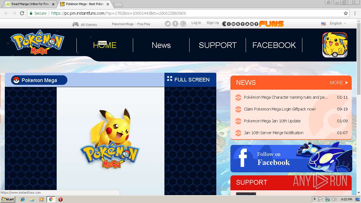Click the Facebook round icon in top bar
Image resolution: width=361 pixels, height=203 pixels.
(175, 24)
